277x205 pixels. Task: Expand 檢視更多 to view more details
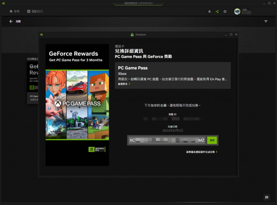click(124, 84)
